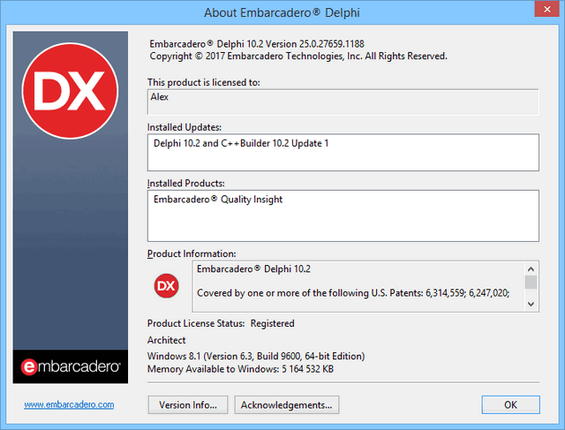The image size is (565, 430).
Task: Click the large DX logo
Action: click(70, 91)
